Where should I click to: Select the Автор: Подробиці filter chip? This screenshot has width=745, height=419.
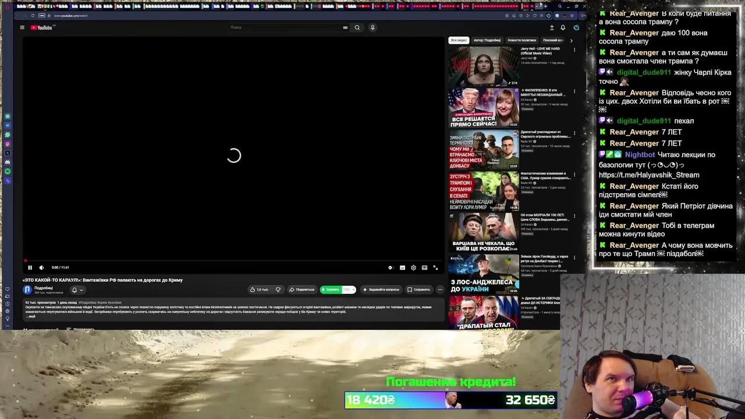(x=487, y=40)
